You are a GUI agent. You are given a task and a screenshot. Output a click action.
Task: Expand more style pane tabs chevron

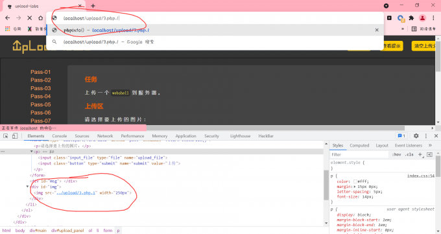pos(430,145)
